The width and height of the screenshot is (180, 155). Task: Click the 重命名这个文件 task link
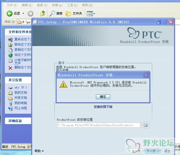click(23, 39)
